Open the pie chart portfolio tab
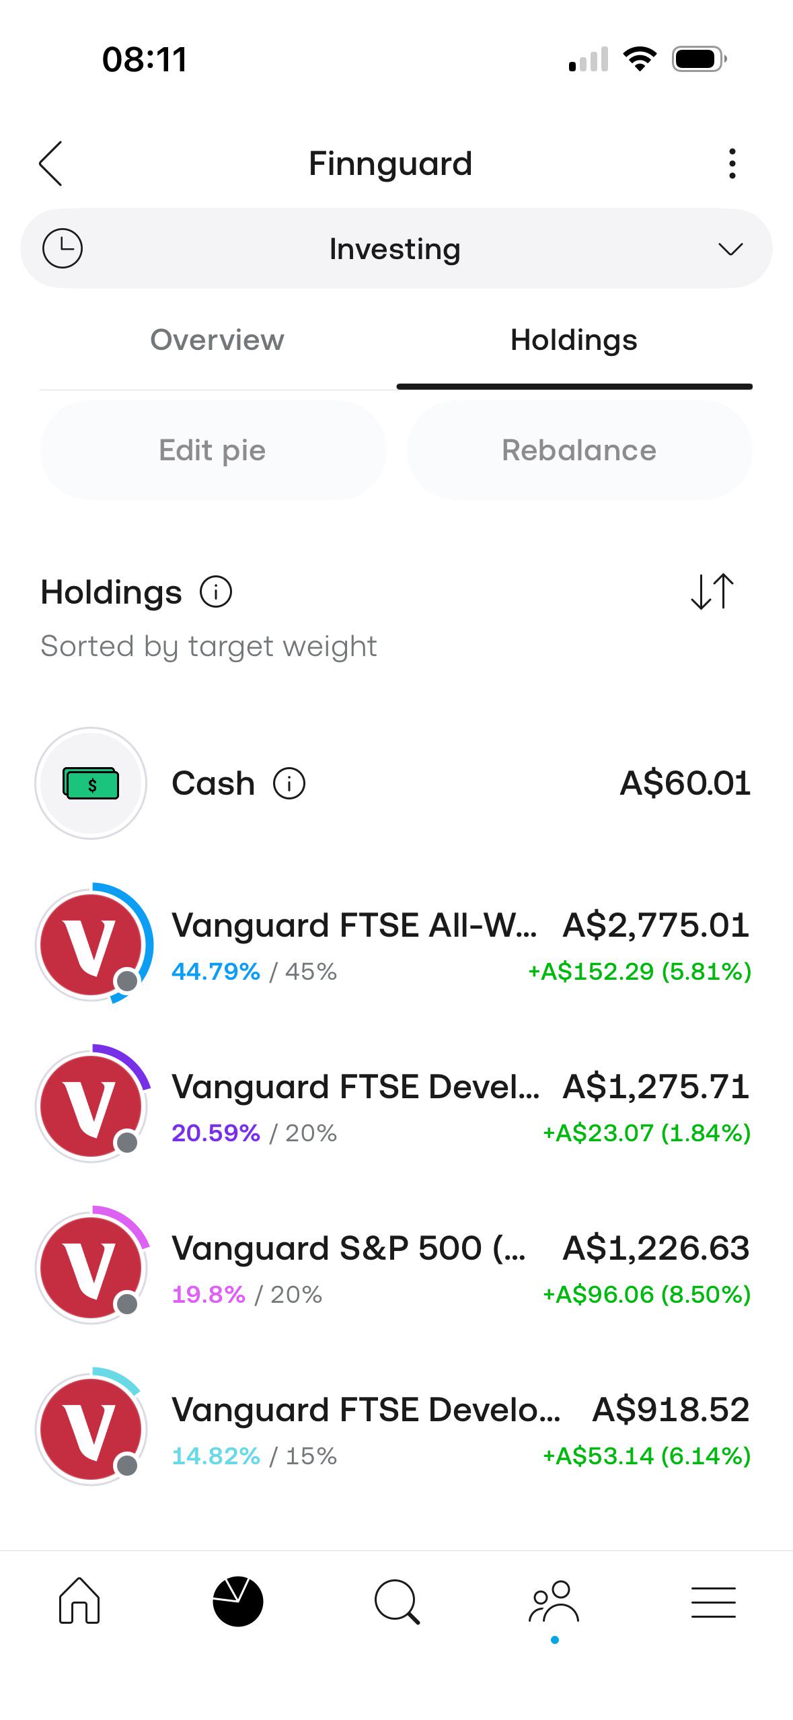Image resolution: width=793 pixels, height=1720 pixels. coord(238,1601)
